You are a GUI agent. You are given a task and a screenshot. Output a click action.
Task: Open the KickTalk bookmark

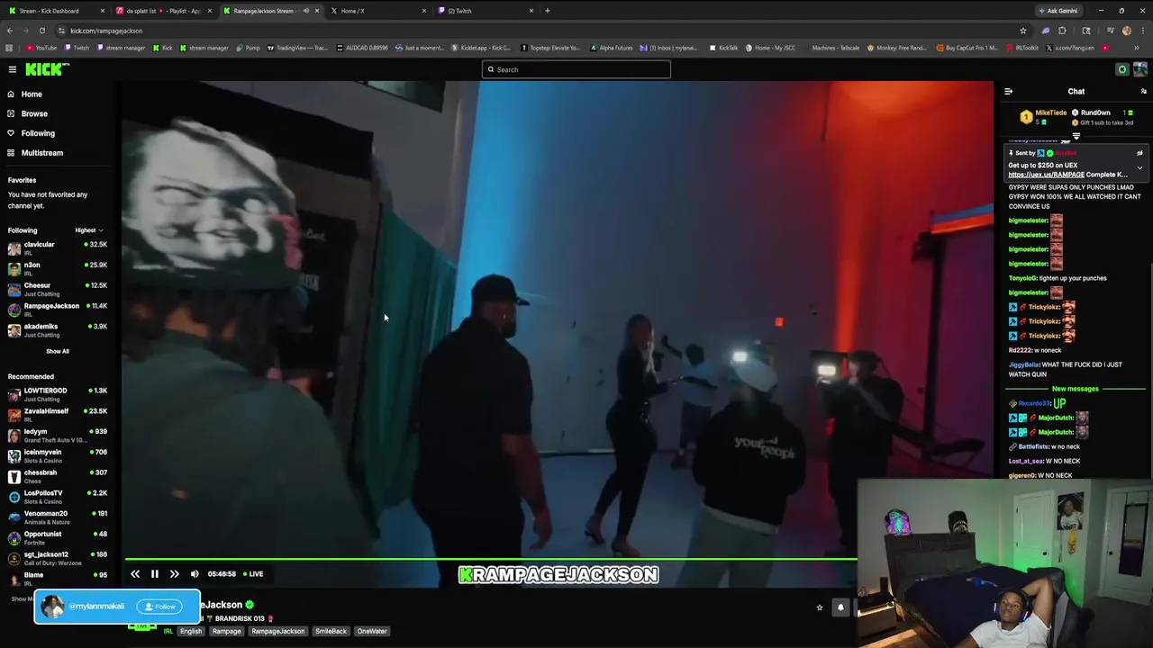click(x=724, y=48)
